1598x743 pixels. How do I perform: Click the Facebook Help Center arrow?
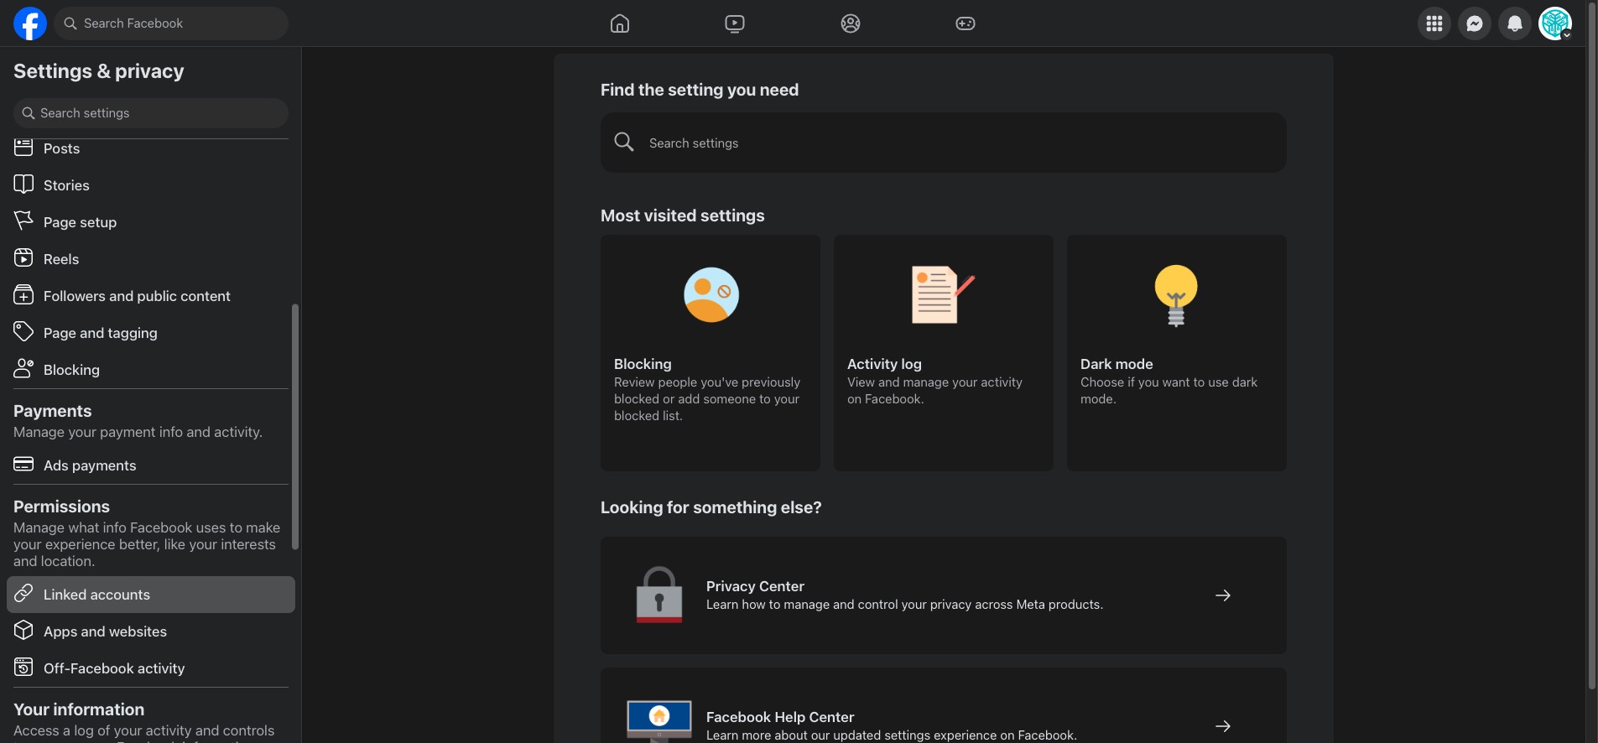coord(1223,726)
